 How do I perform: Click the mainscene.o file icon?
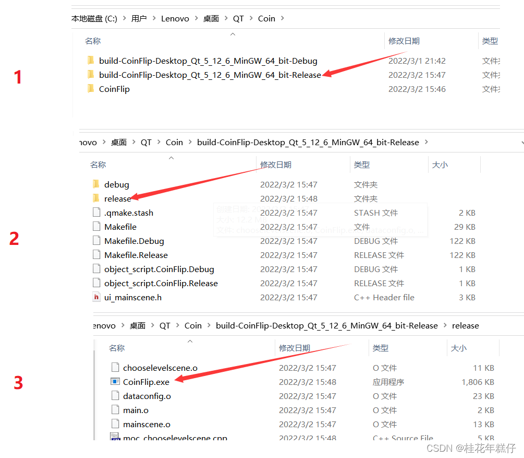click(115, 424)
